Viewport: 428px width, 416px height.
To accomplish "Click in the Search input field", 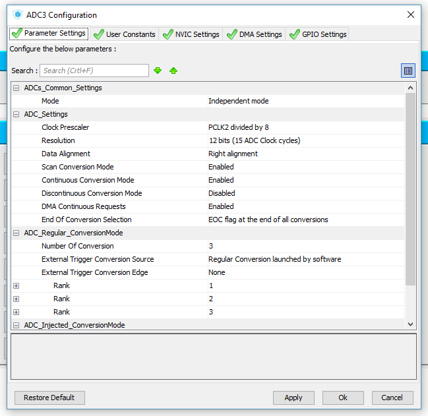I will [x=94, y=71].
